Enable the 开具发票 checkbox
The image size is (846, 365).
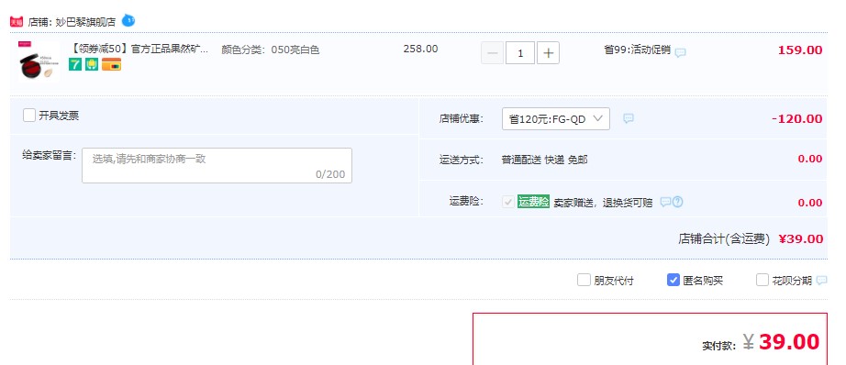point(29,116)
